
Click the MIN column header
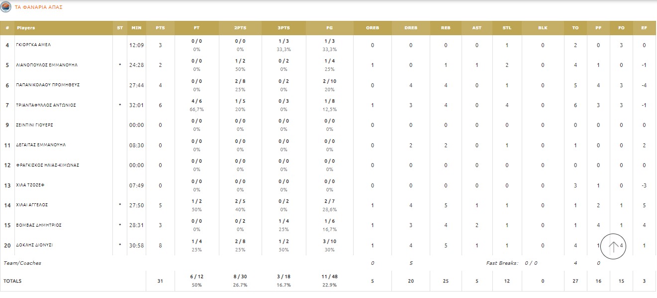[x=136, y=28]
